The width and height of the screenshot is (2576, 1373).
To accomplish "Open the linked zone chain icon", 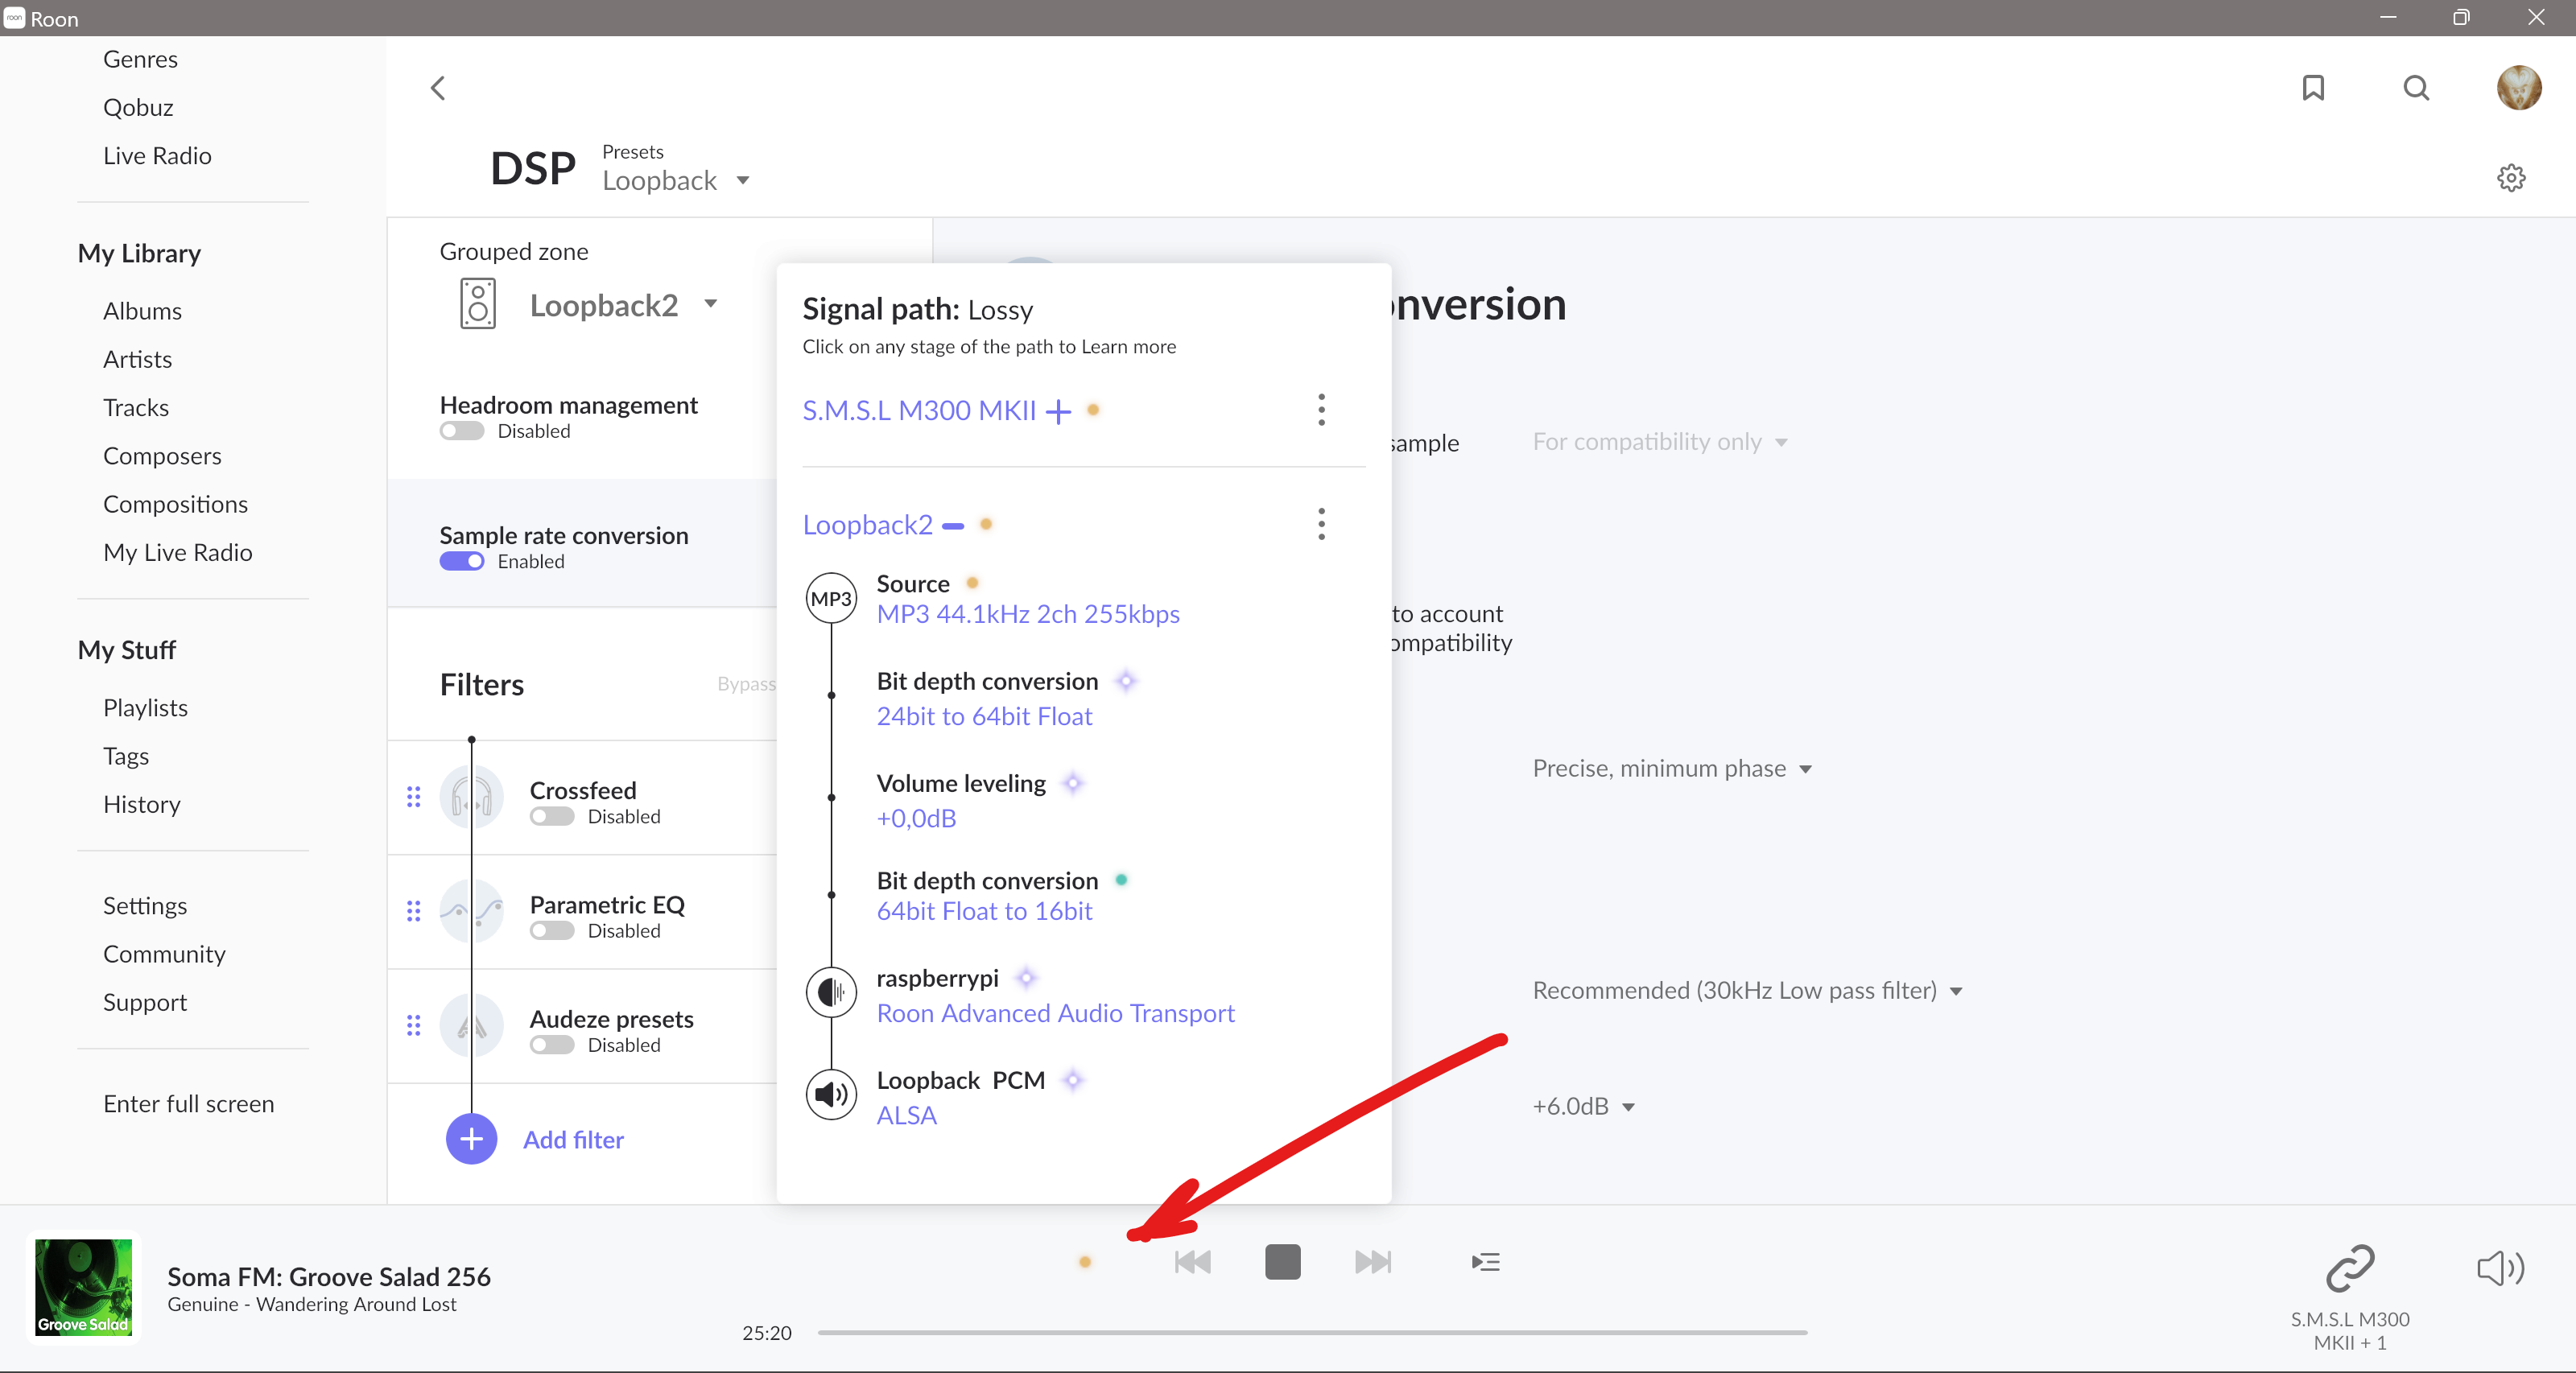I will pos(2349,1268).
